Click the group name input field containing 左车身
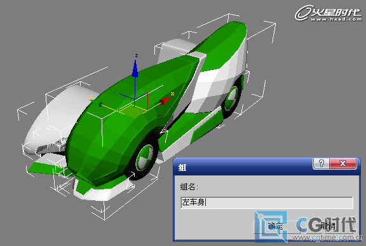Viewport: 366px width, 246px height. click(x=267, y=202)
